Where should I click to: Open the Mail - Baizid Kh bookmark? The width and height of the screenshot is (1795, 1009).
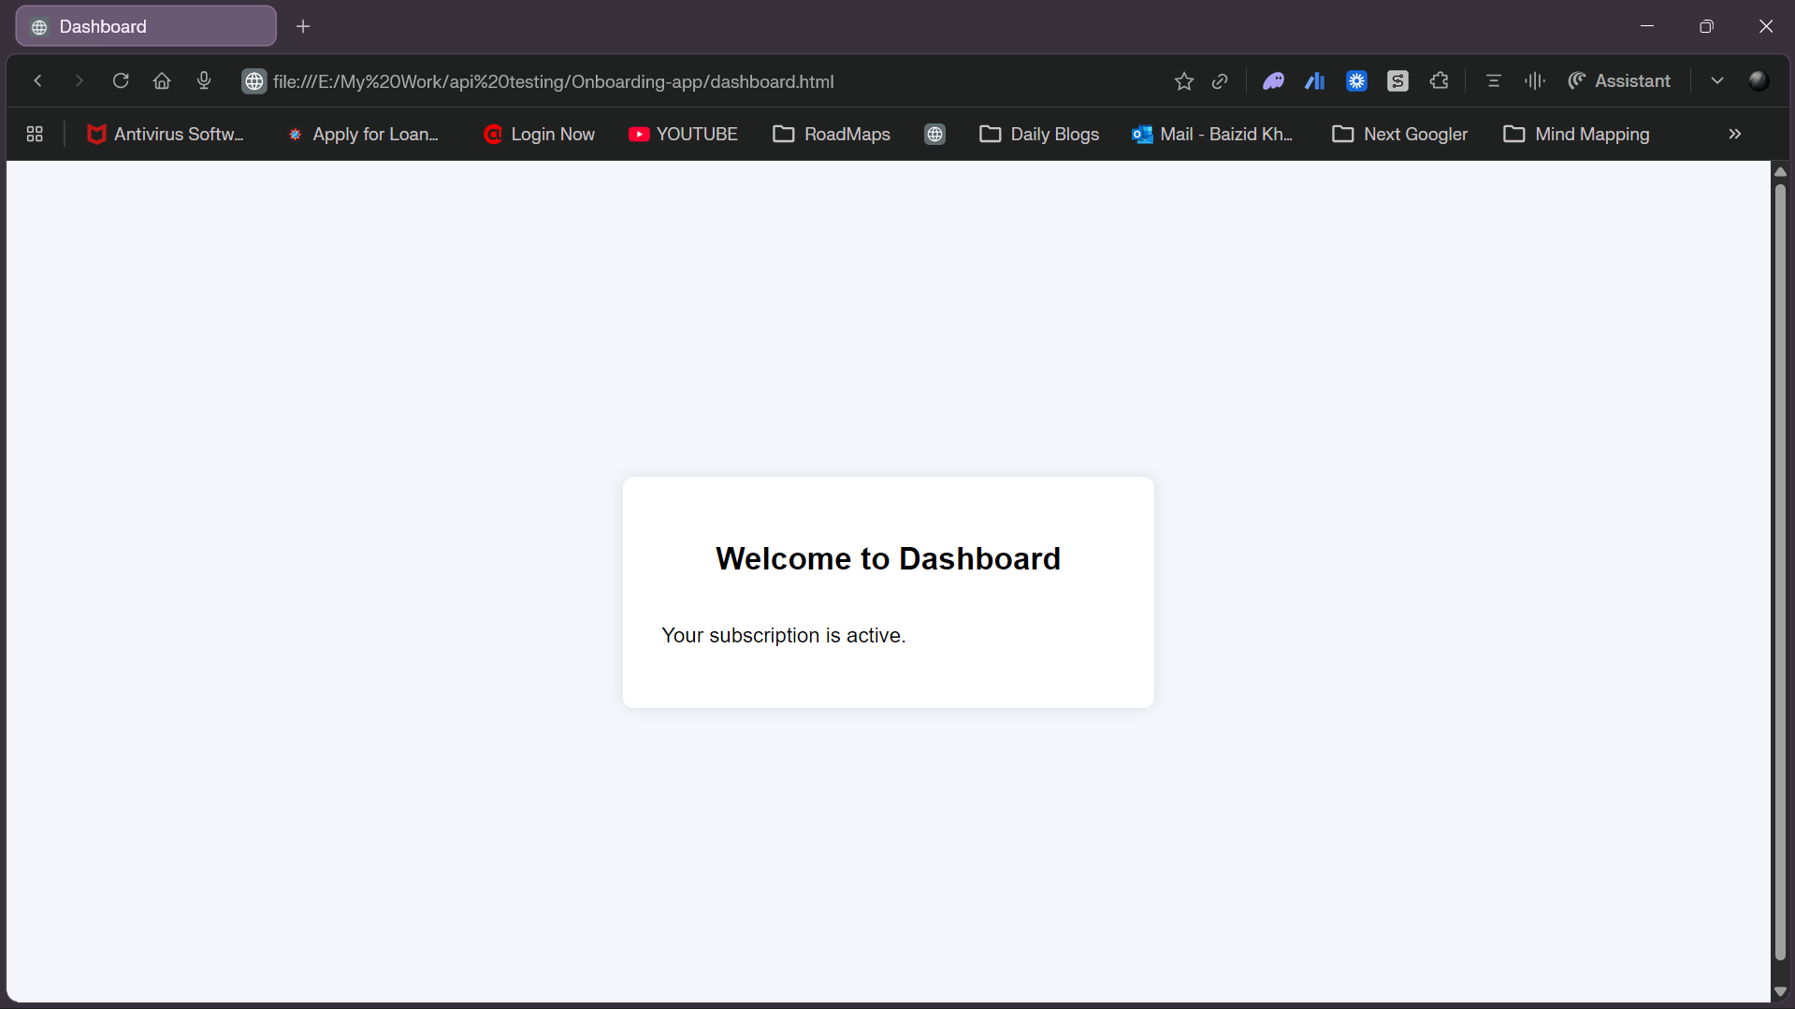pos(1213,135)
